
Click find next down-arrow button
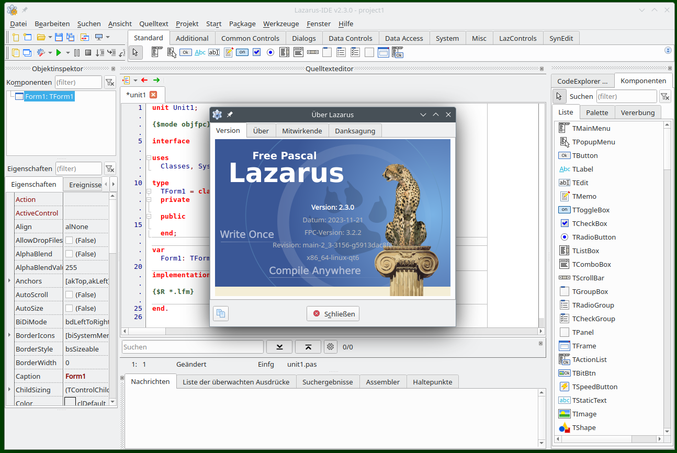click(x=279, y=346)
